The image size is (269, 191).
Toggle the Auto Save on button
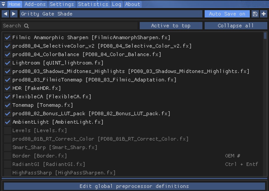(x=227, y=14)
